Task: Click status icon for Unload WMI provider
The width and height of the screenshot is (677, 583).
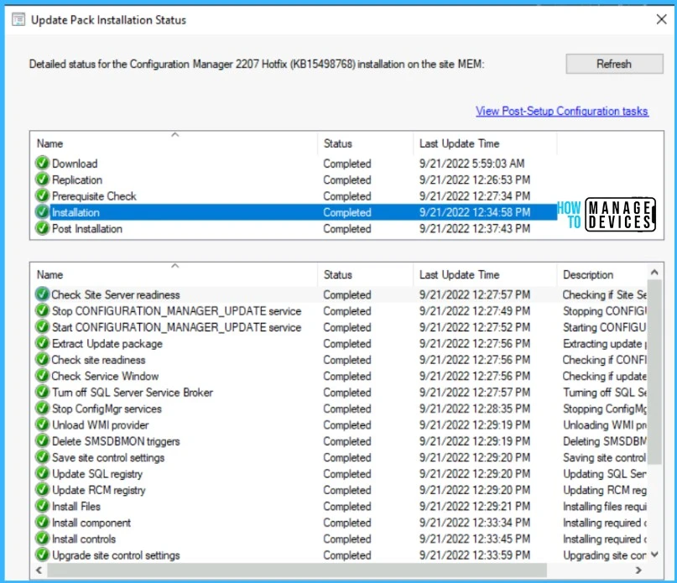Action: 42,425
